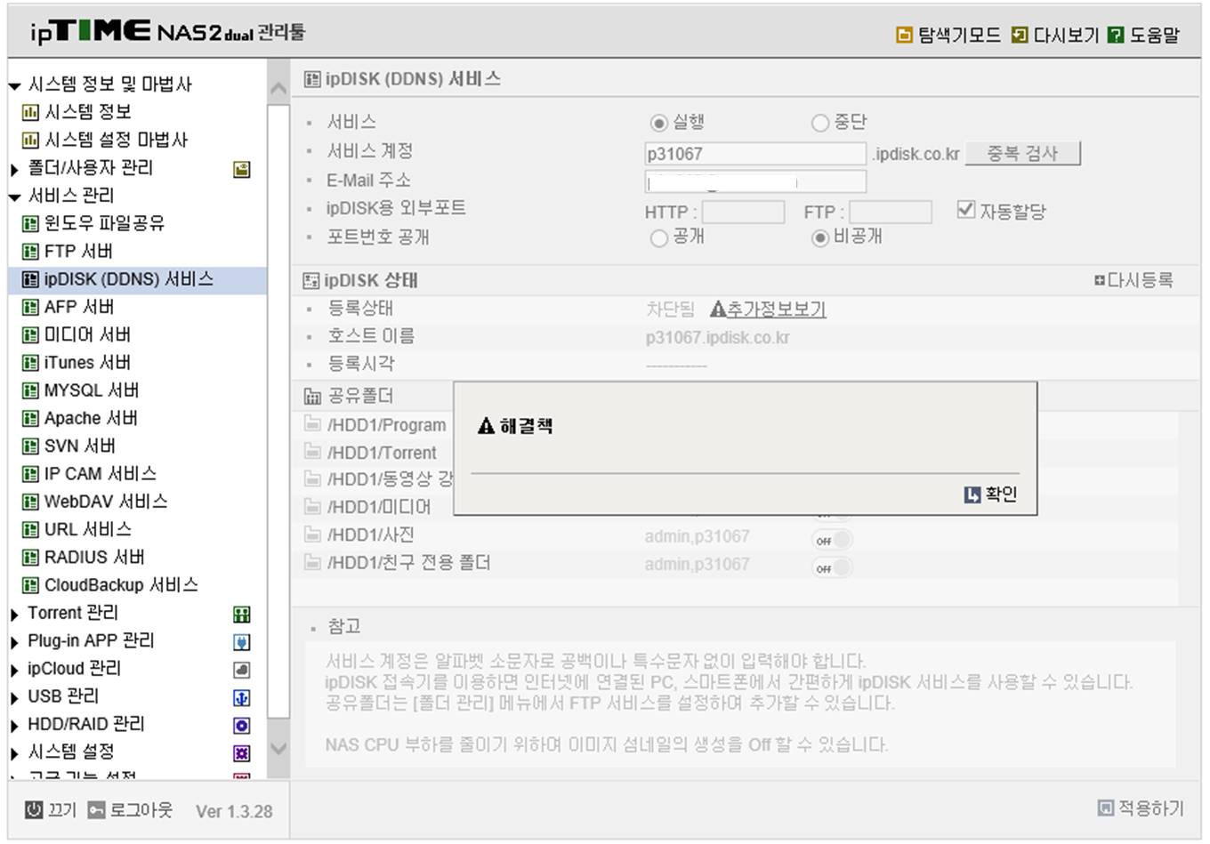Click the 적용하기 apply icon
1210x844 pixels.
coord(1106,808)
